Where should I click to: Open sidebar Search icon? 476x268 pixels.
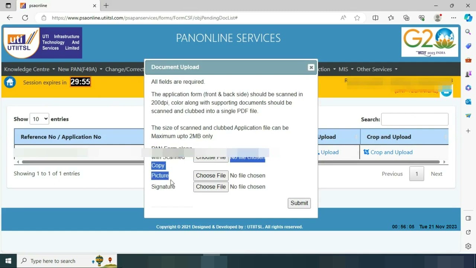coord(468,32)
